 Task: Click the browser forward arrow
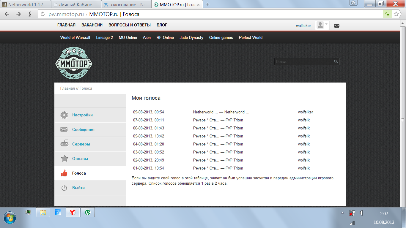click(18, 14)
